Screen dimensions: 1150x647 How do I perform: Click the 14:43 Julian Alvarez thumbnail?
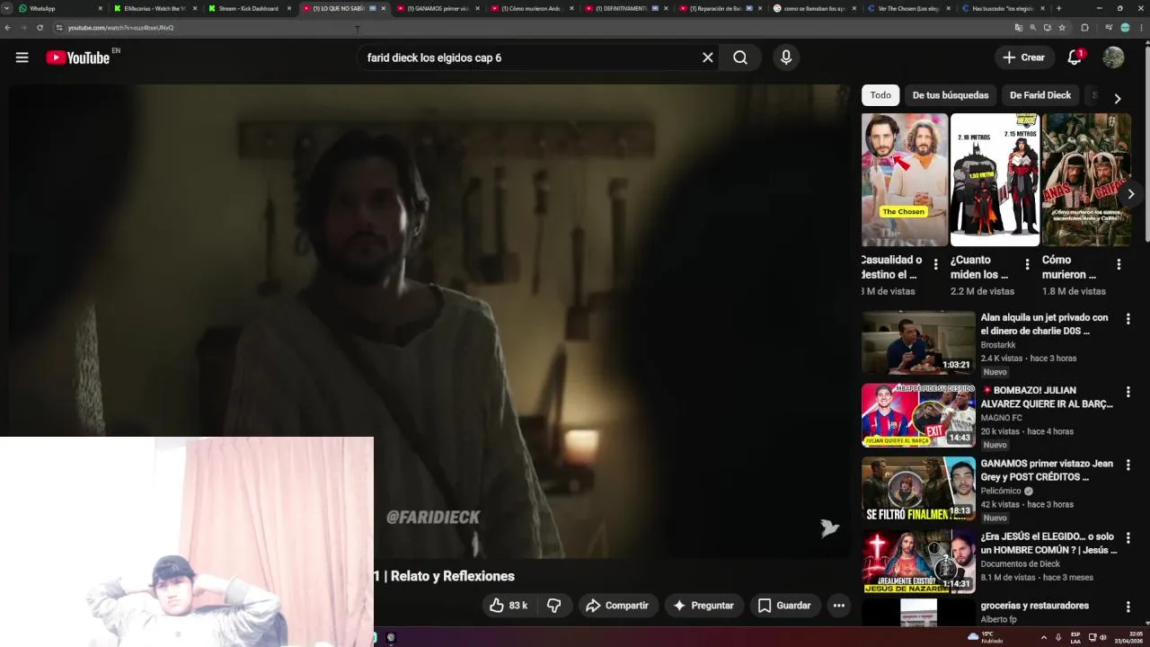[x=918, y=415]
